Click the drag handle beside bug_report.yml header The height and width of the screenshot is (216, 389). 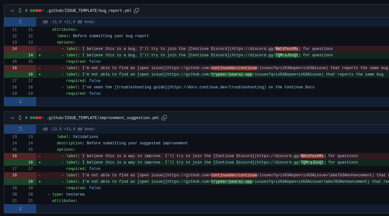[x=20, y=10]
